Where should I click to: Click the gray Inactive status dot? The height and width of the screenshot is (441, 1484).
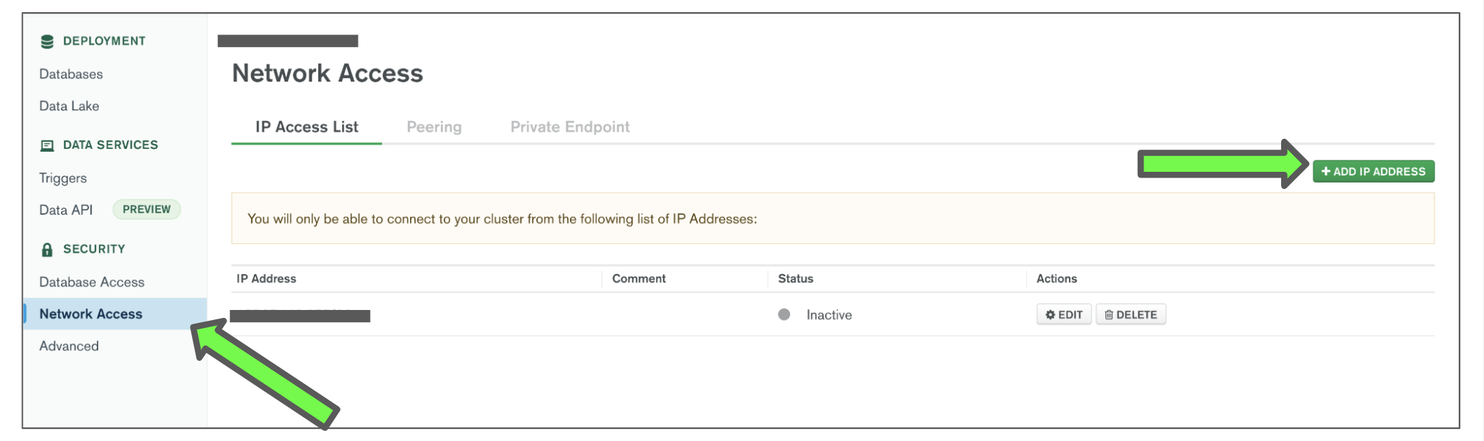(x=784, y=314)
